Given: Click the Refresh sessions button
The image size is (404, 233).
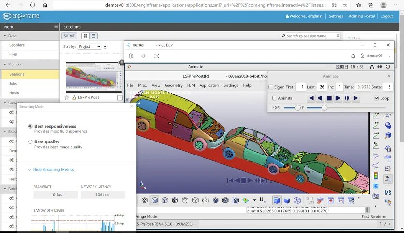Looking at the screenshot, I should 69,36.
